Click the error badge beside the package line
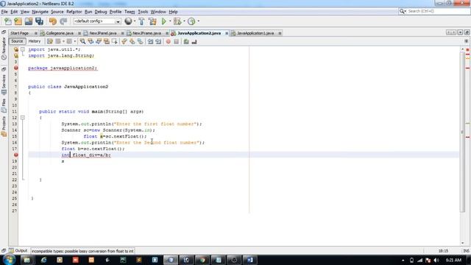This screenshot has width=471, height=265. (x=16, y=68)
